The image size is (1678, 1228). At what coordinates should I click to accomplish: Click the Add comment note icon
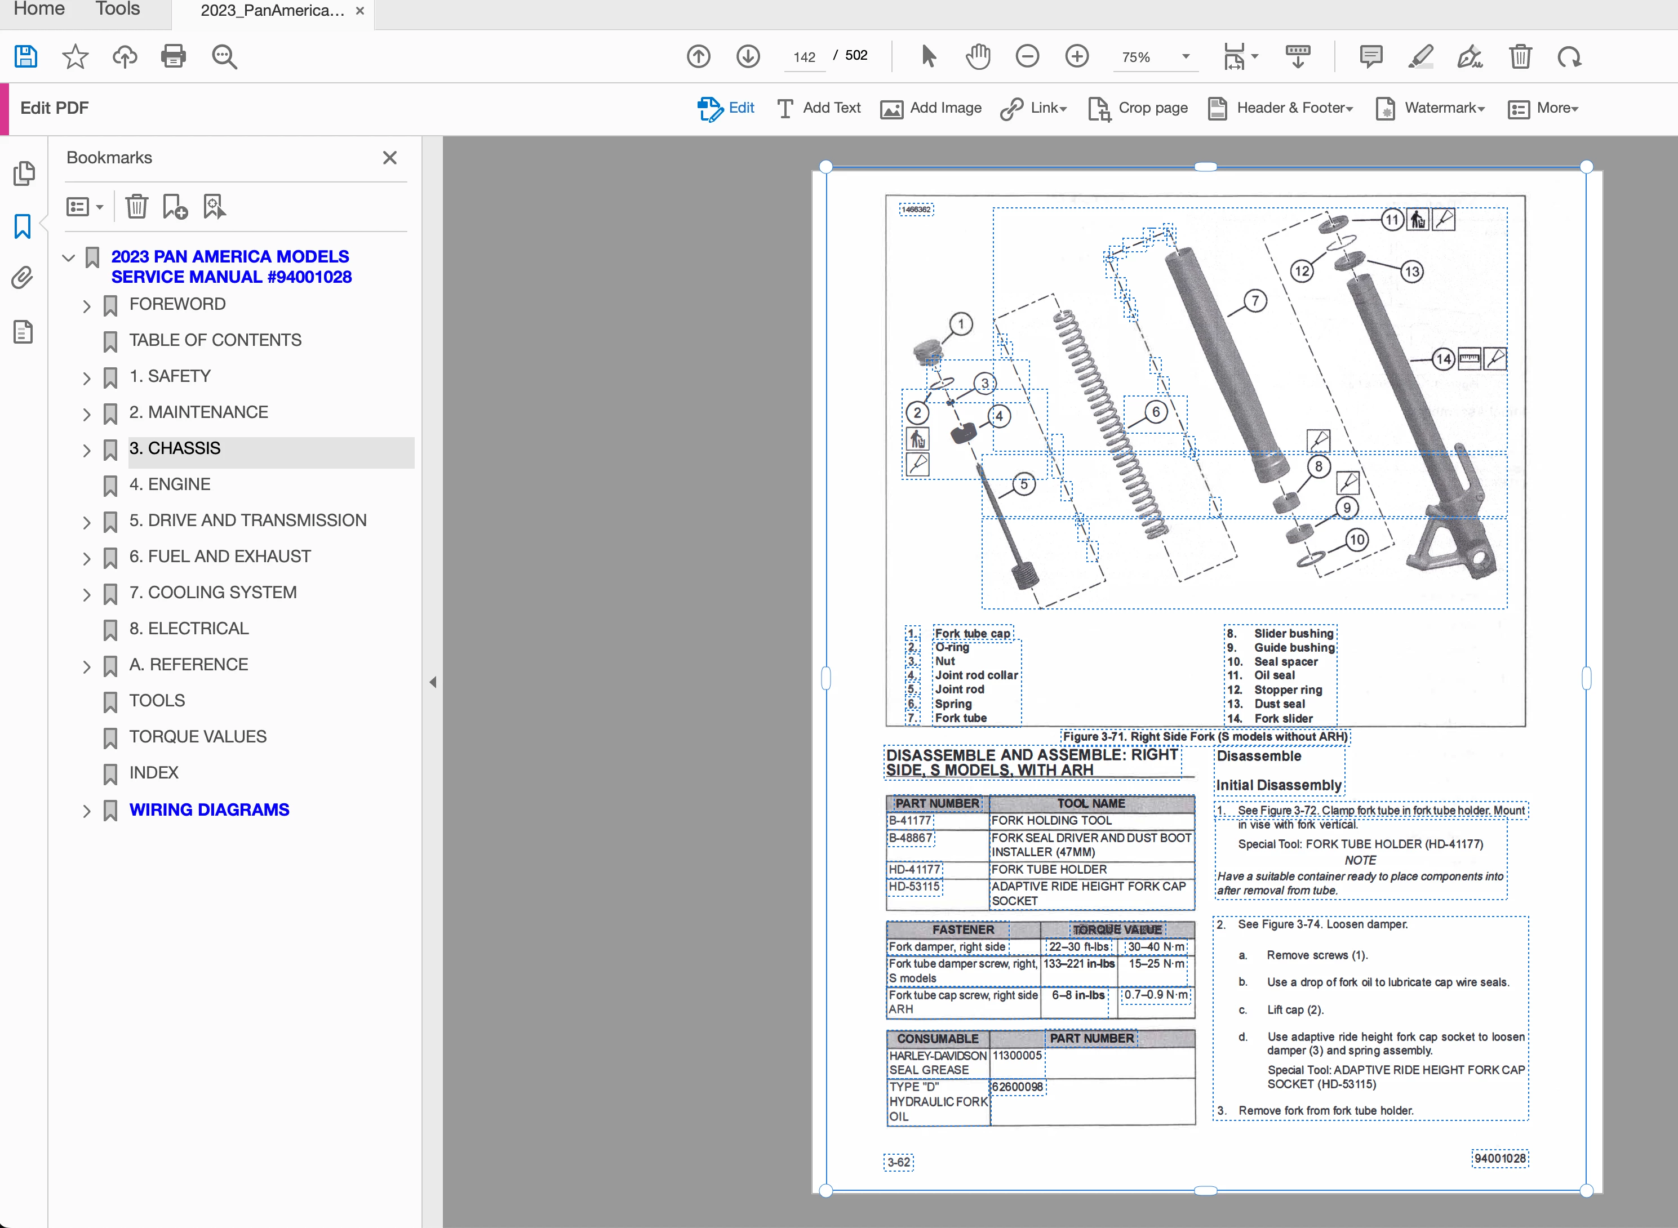tap(1370, 56)
